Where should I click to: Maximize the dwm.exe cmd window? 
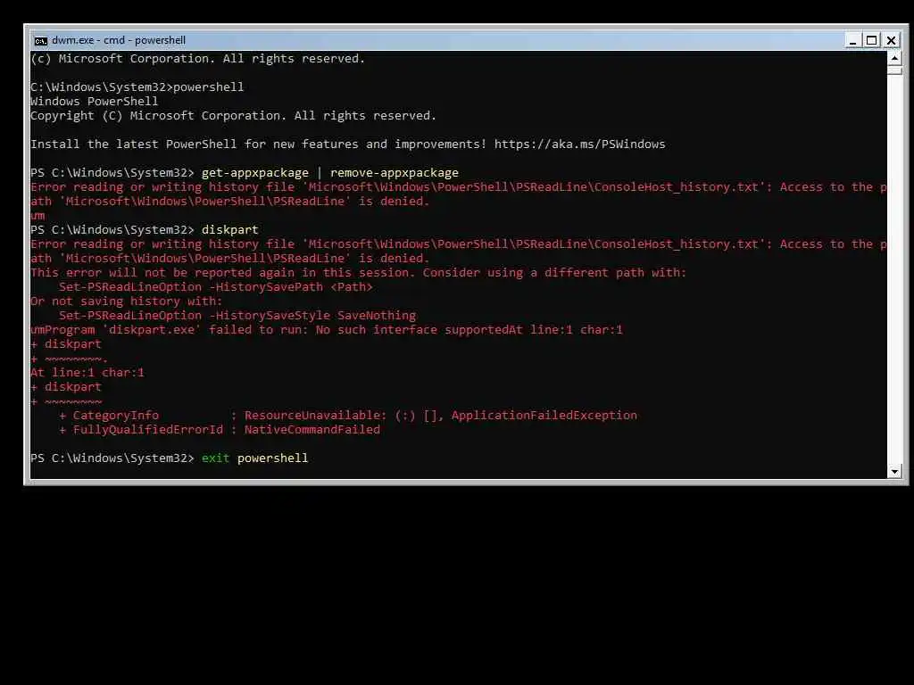871,41
